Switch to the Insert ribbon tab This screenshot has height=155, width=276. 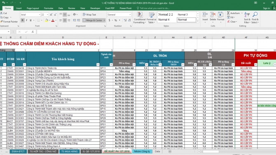(19, 8)
